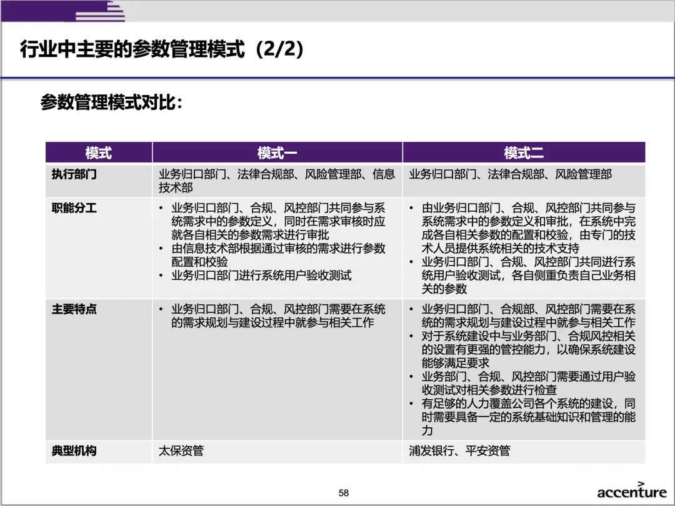Select the subtitle 参数管理模式对比:
Viewport: 675px width, 506px height.
point(111,103)
